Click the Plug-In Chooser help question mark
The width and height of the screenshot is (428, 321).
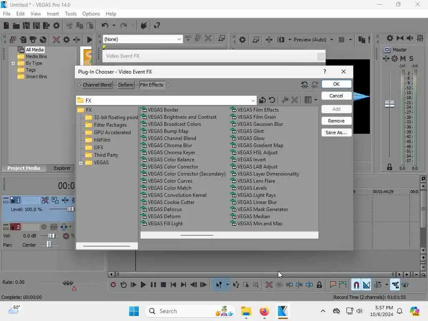[324, 71]
